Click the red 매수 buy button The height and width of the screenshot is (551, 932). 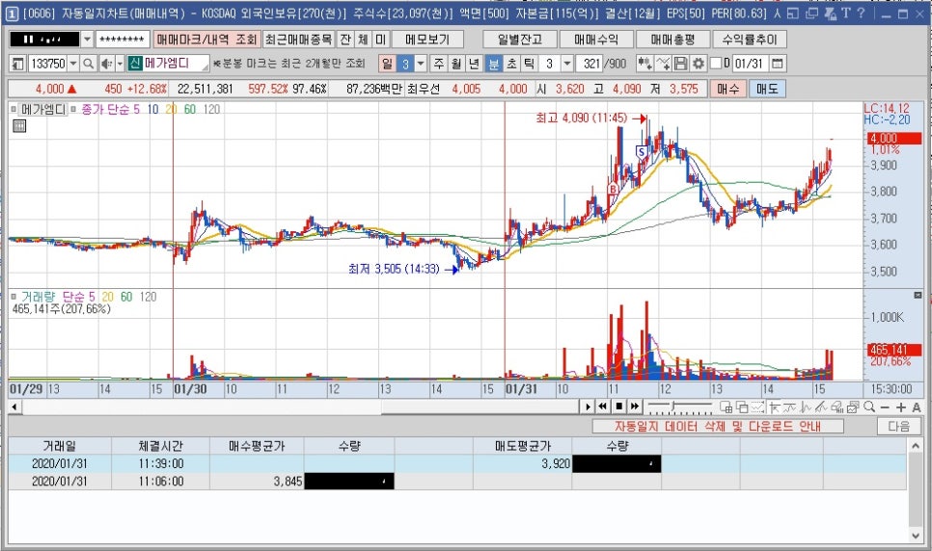(x=727, y=89)
